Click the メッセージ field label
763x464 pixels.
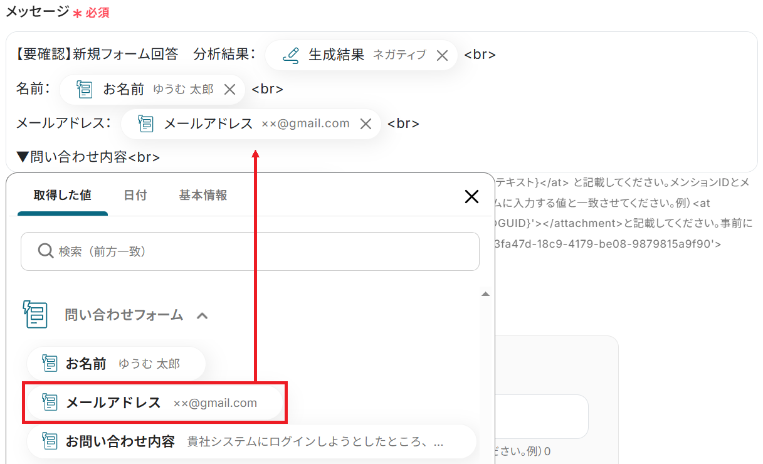(x=37, y=11)
